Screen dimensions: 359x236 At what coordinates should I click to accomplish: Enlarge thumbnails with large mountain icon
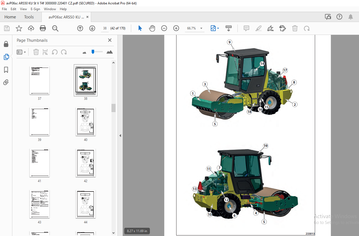tap(110, 52)
